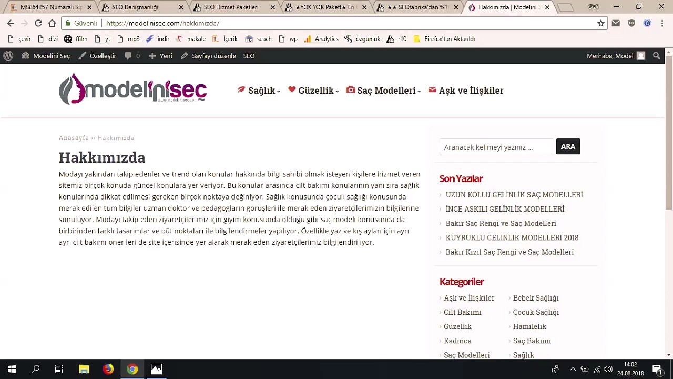Viewport: 673px width, 379px height.
Task: Open İNCE ASKILI GELİNLİK MODELLERİ post
Action: [x=505, y=209]
